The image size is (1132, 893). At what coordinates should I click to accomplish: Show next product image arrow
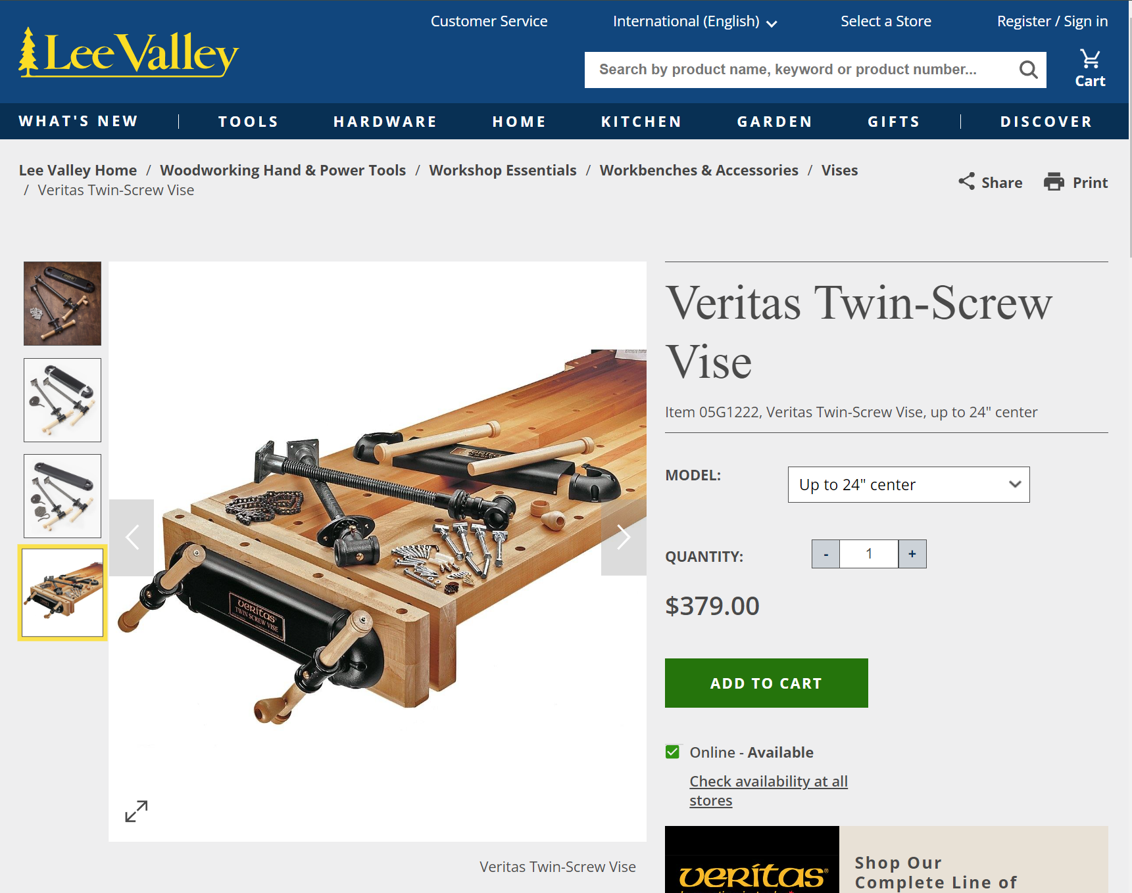(624, 538)
